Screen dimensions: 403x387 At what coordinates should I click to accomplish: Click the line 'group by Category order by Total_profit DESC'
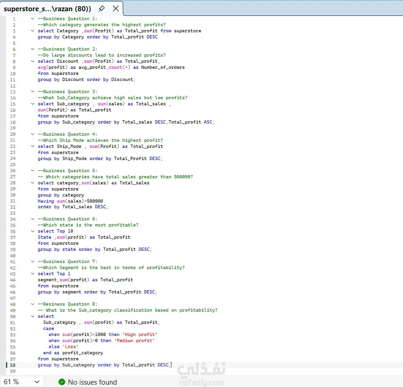click(97, 37)
